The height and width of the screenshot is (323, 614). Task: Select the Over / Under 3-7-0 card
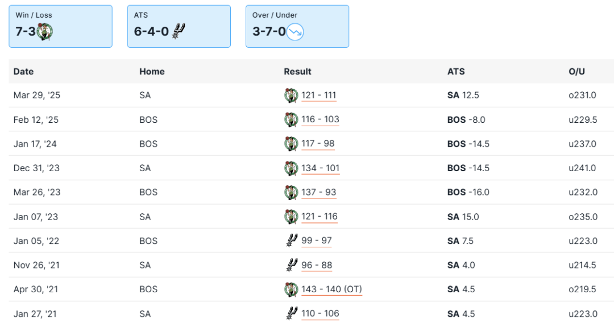pyautogui.click(x=297, y=26)
